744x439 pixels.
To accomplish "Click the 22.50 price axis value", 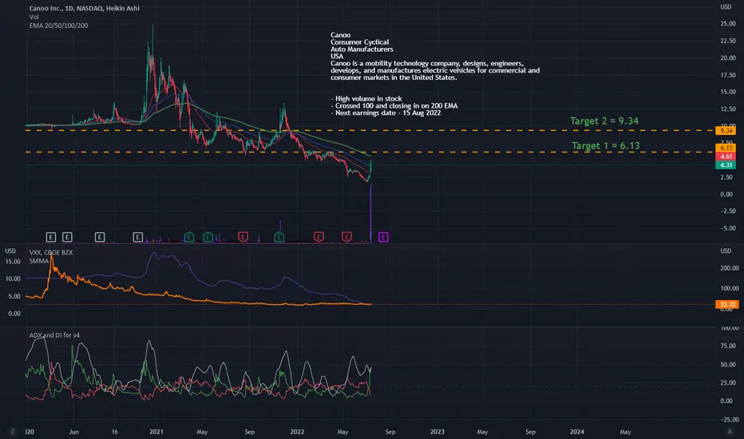I will tap(728, 41).
